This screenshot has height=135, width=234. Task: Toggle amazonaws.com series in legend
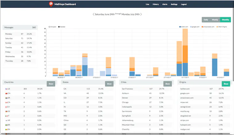[208, 27]
